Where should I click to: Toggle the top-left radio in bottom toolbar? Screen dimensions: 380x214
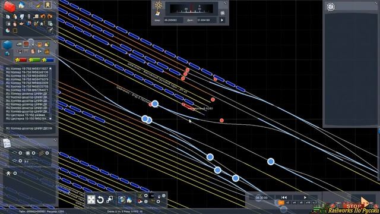pyautogui.click(x=146, y=196)
